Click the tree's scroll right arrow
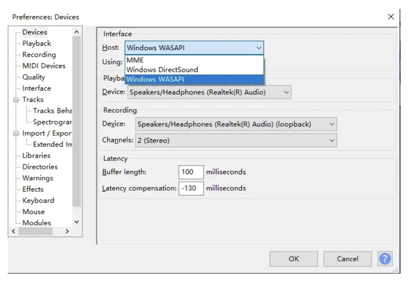 (x=67, y=231)
